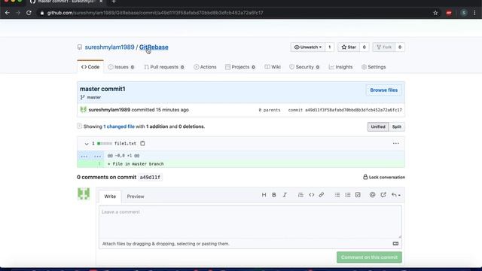Viewport: 482px width, 271px height.
Task: Click the stargazers count 0
Action: [x=365, y=47]
